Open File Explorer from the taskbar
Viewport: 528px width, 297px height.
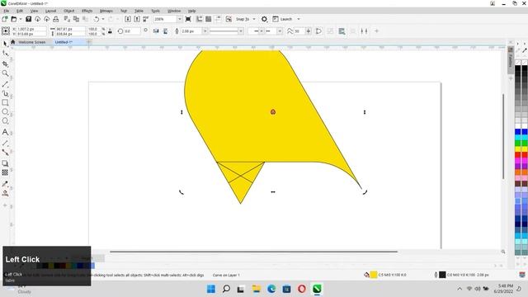pos(257,289)
